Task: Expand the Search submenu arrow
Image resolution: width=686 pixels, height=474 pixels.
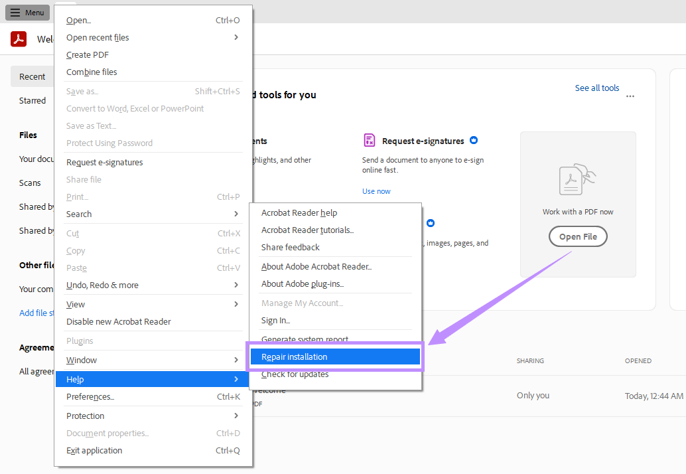Action: [236, 214]
